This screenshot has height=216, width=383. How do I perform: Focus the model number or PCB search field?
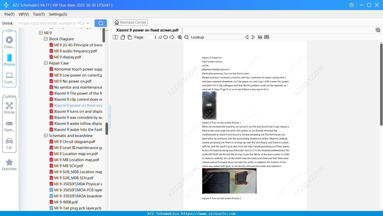[x=51, y=23]
